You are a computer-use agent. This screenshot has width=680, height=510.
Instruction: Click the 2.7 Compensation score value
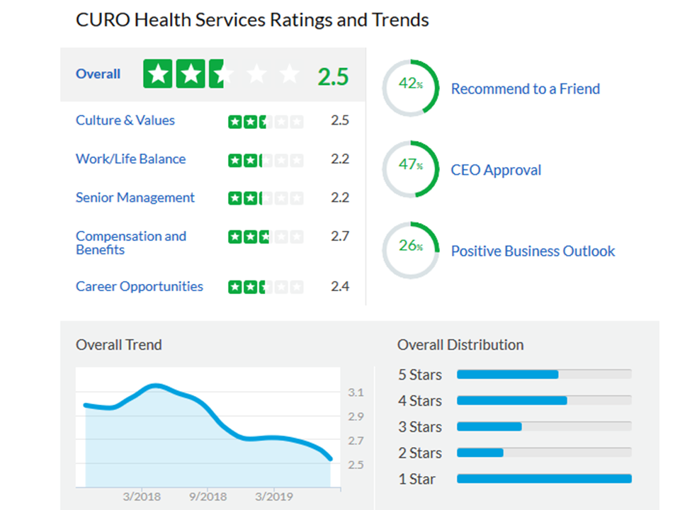pos(340,237)
